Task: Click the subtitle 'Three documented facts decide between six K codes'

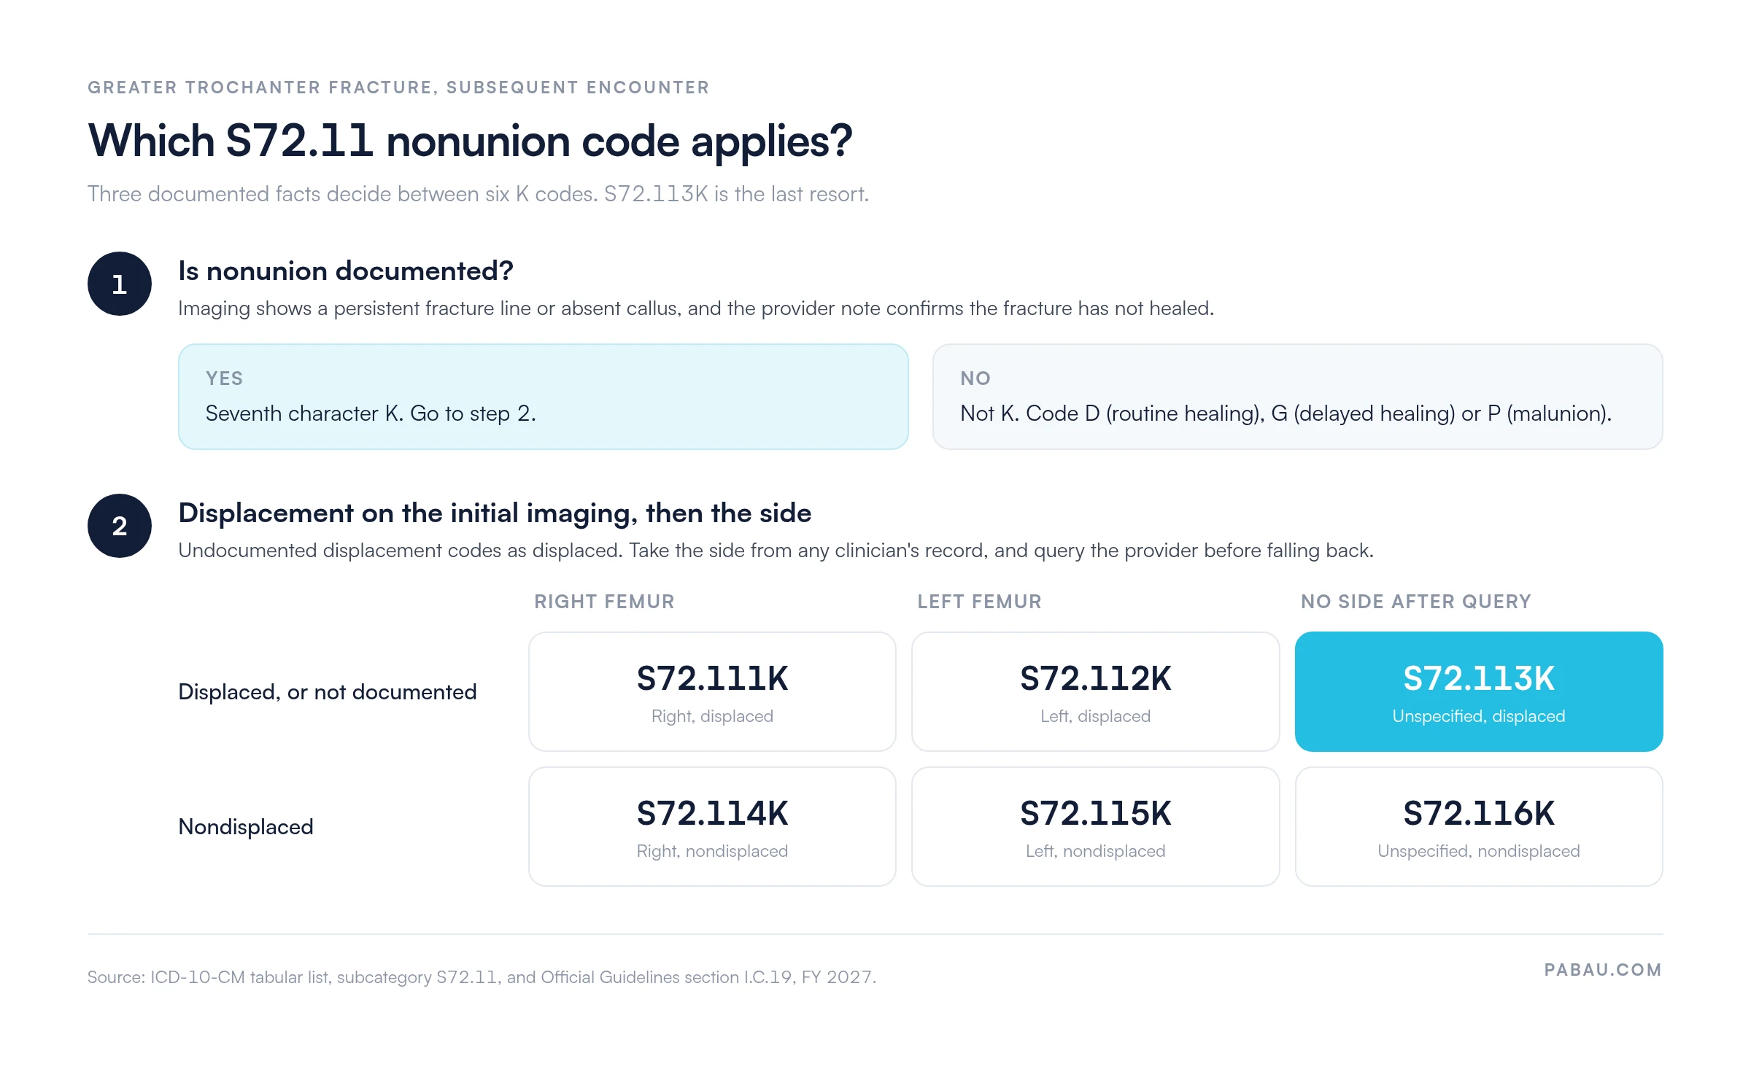Action: tap(342, 194)
